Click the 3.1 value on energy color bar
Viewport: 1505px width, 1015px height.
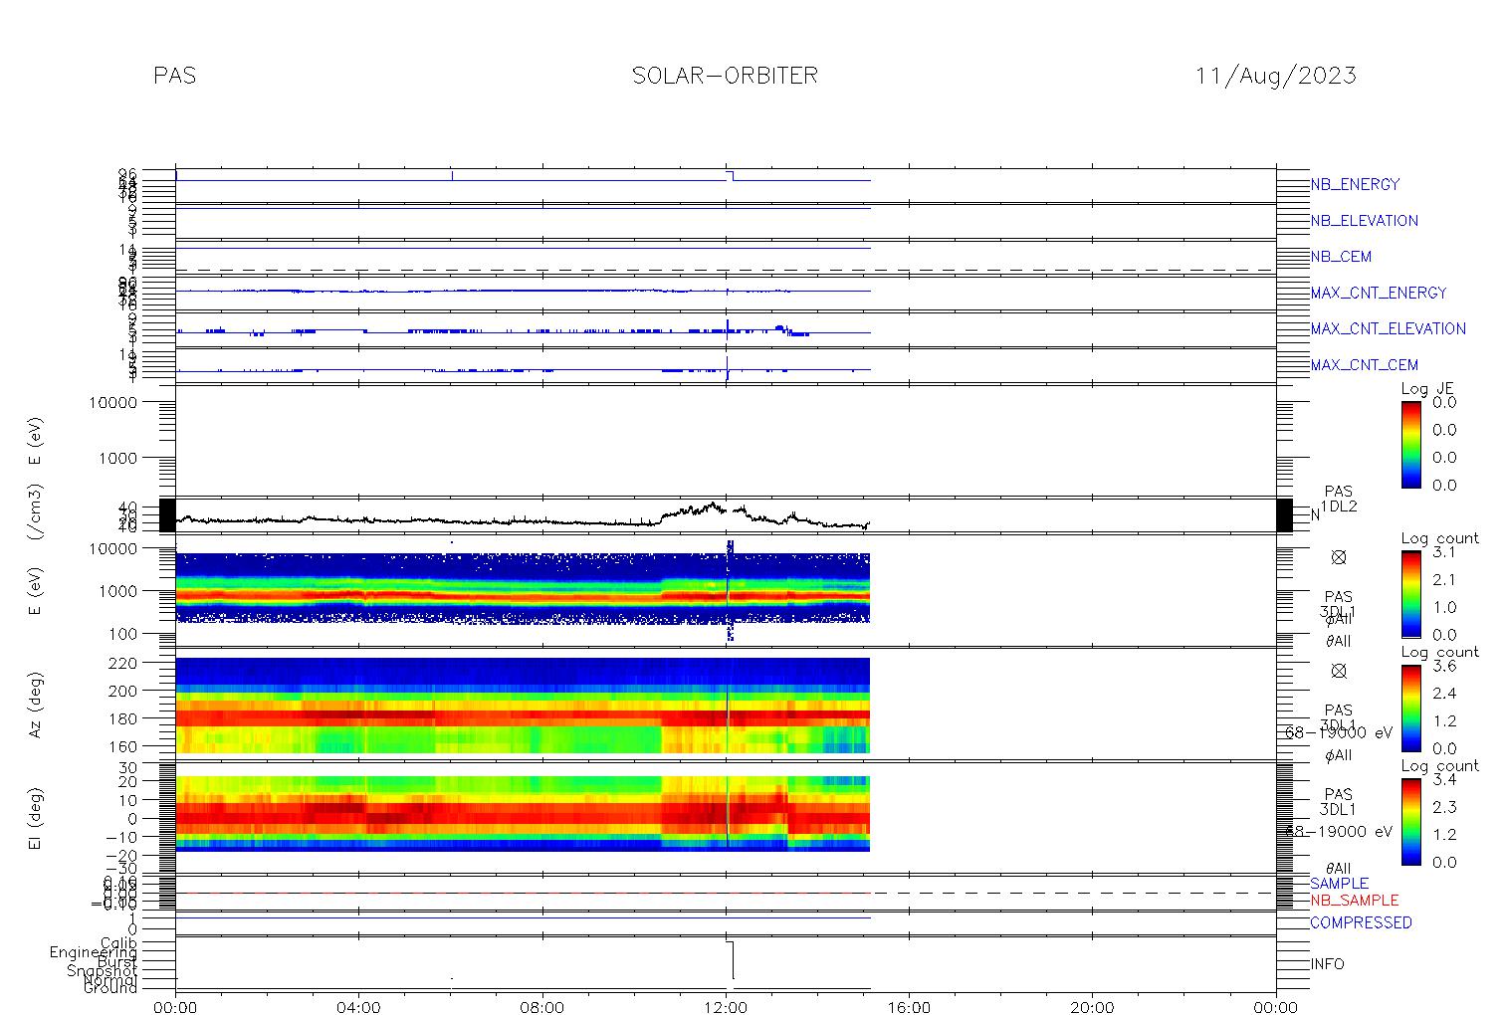pyautogui.click(x=1444, y=552)
